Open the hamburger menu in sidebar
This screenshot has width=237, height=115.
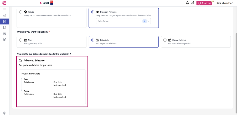pos(4,9)
